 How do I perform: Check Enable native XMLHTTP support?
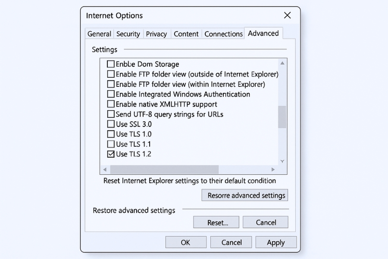(111, 104)
